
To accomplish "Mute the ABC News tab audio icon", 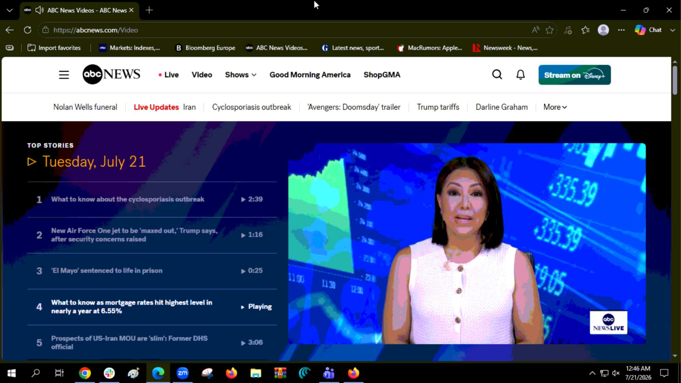I will pos(40,10).
